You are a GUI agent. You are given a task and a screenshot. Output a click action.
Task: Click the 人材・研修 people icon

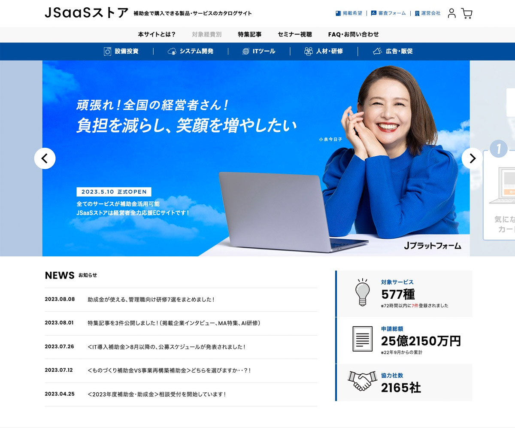coord(309,52)
